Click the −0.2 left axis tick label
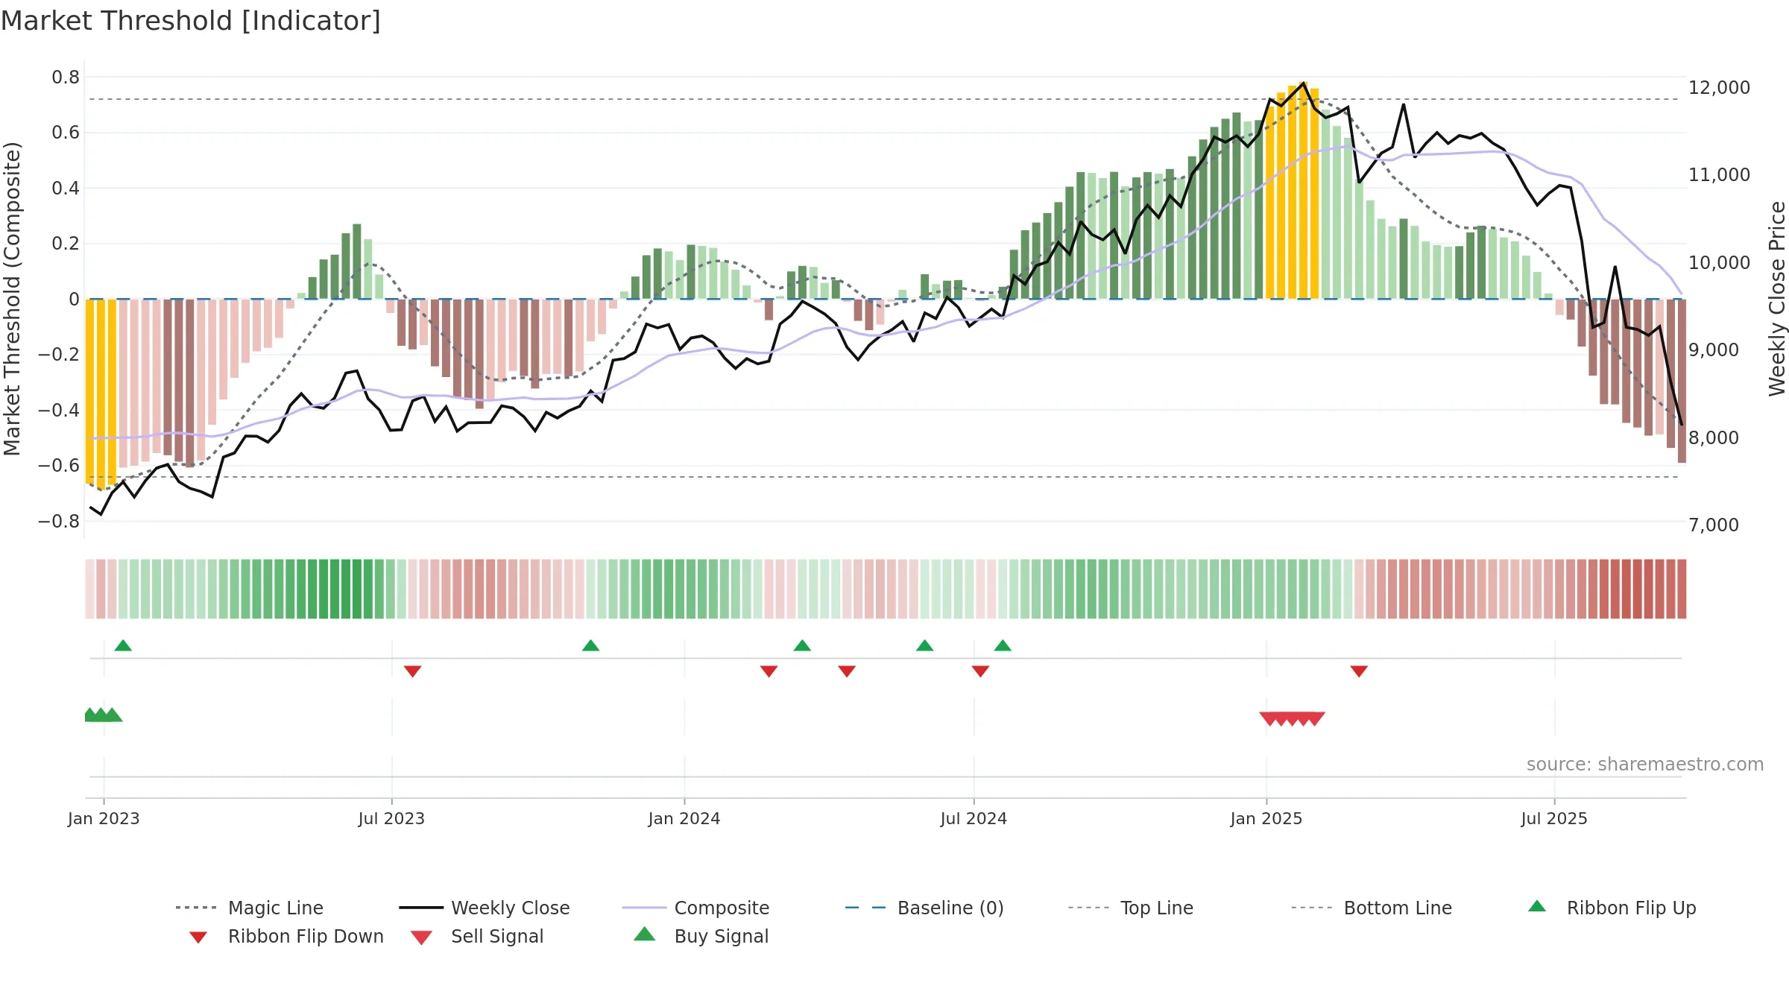1789x1006 pixels. [59, 355]
